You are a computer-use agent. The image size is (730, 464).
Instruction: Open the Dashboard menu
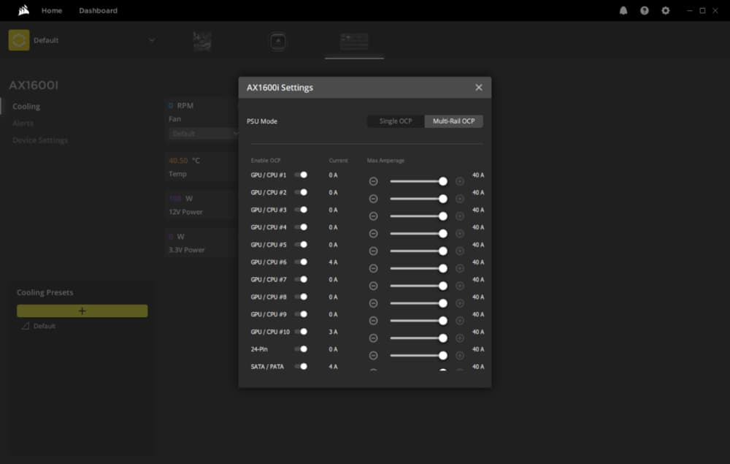[x=99, y=10]
